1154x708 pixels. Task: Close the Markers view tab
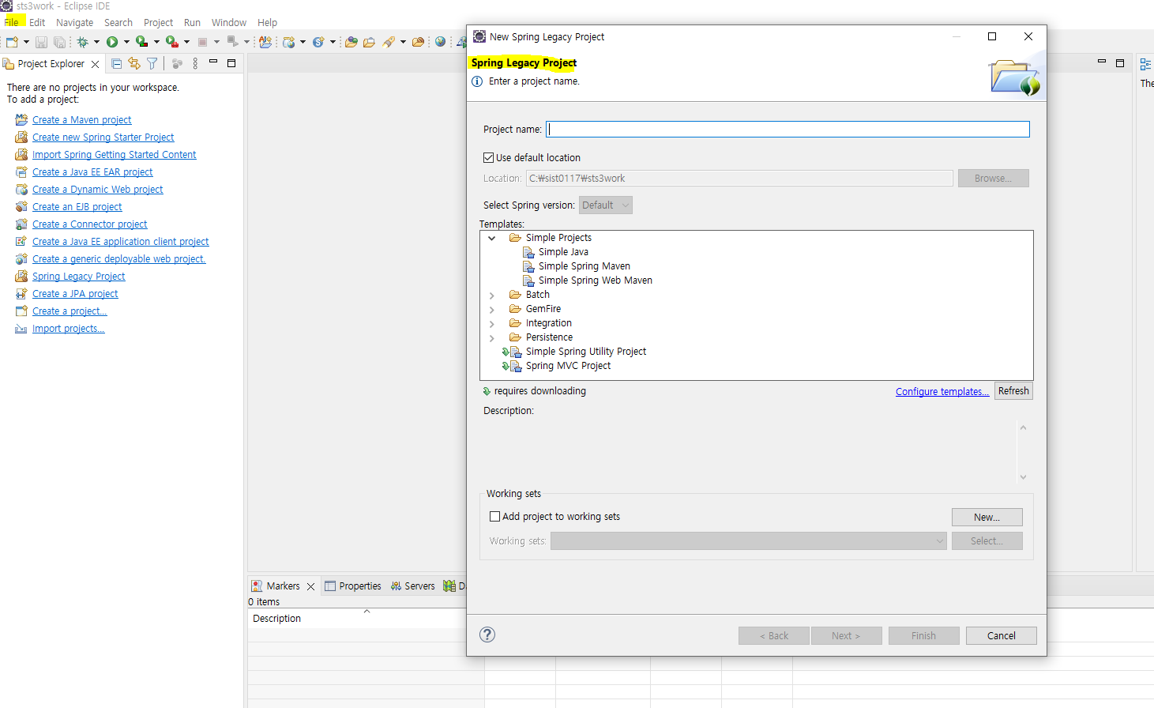310,586
